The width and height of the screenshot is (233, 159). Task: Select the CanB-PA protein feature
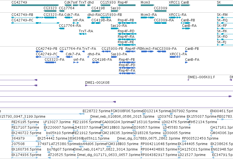pos(186,62)
